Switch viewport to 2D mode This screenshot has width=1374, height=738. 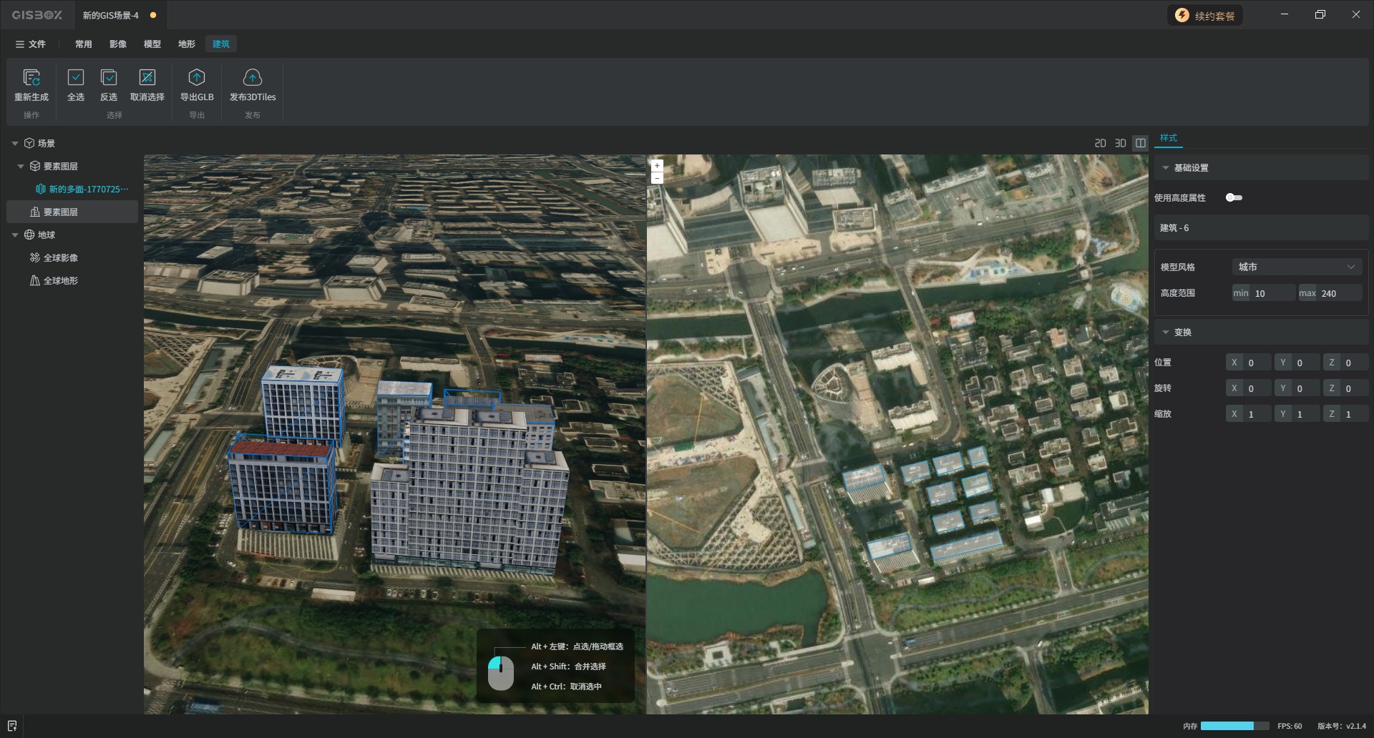click(1101, 143)
